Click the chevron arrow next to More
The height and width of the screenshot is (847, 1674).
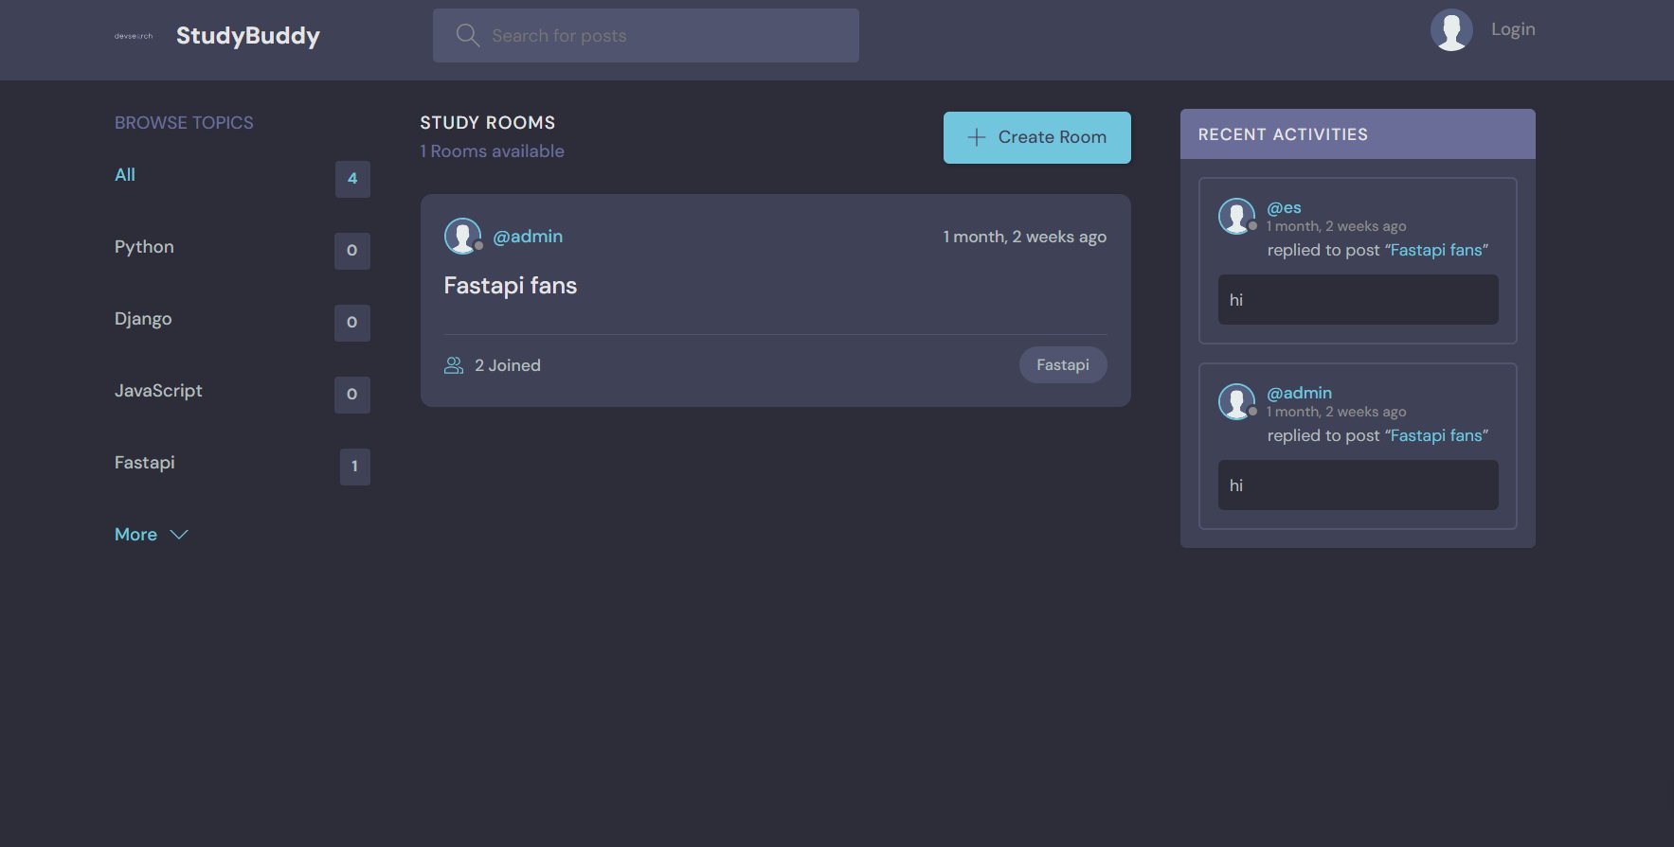(x=179, y=535)
